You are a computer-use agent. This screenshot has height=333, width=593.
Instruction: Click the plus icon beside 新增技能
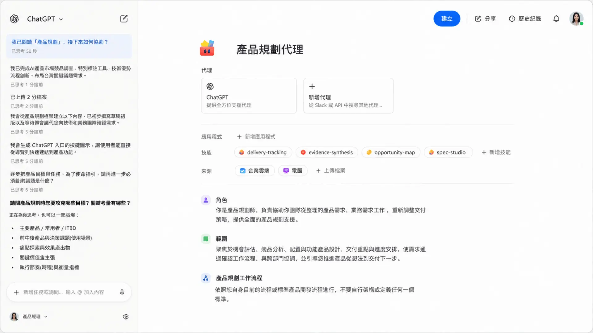484,152
